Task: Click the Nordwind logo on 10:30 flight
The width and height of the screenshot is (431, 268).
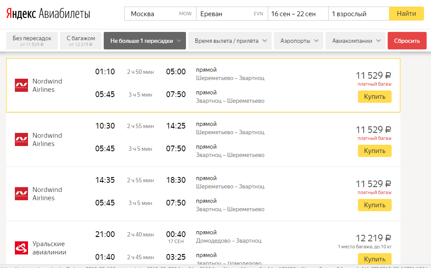Action: [x=21, y=139]
